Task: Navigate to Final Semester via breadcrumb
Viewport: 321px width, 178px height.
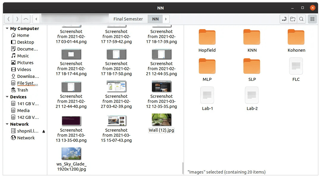Action: (128, 19)
